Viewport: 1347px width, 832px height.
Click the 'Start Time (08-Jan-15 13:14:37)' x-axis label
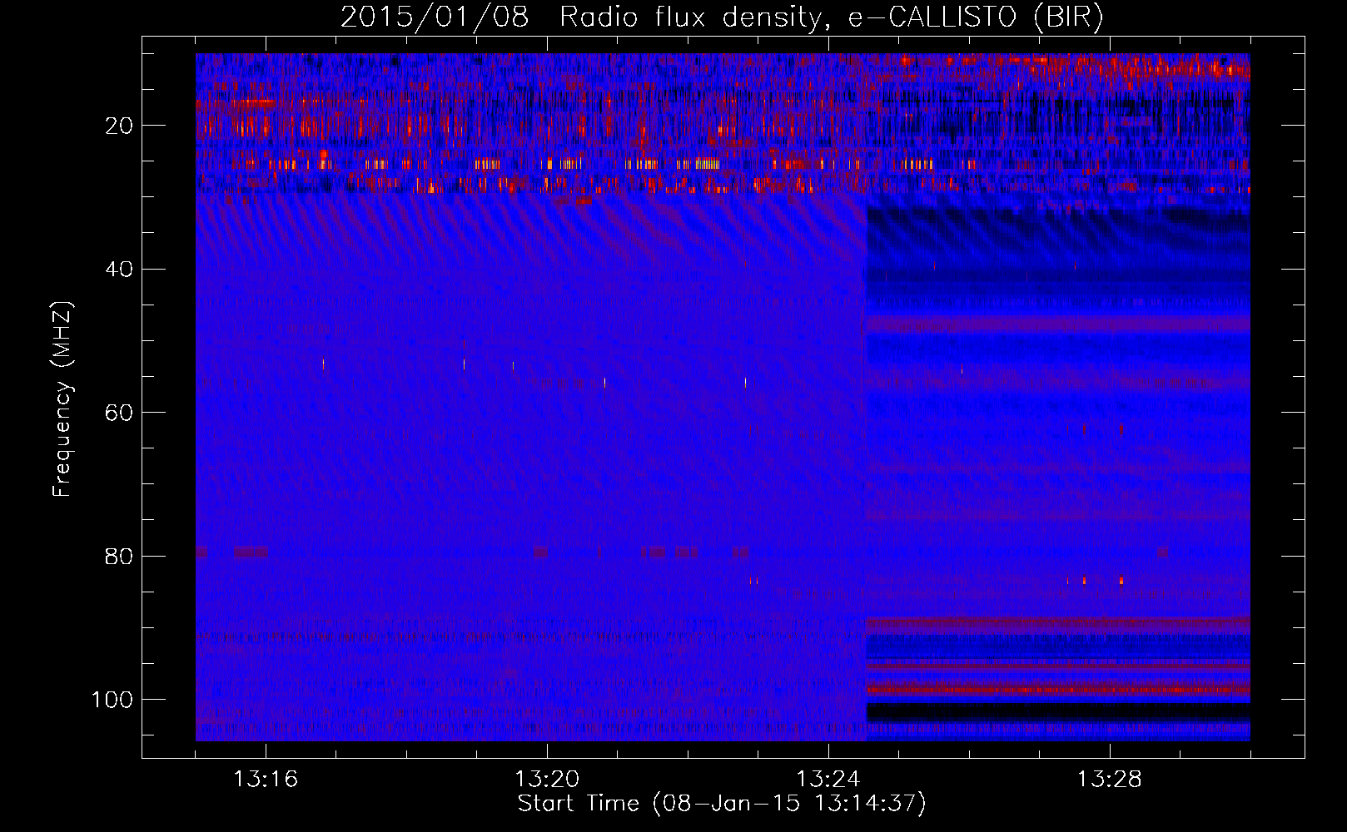pyautogui.click(x=722, y=804)
